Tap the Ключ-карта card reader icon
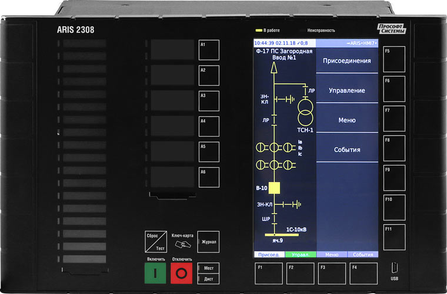Viewport: 447px width, 294px height. pyautogui.click(x=183, y=244)
